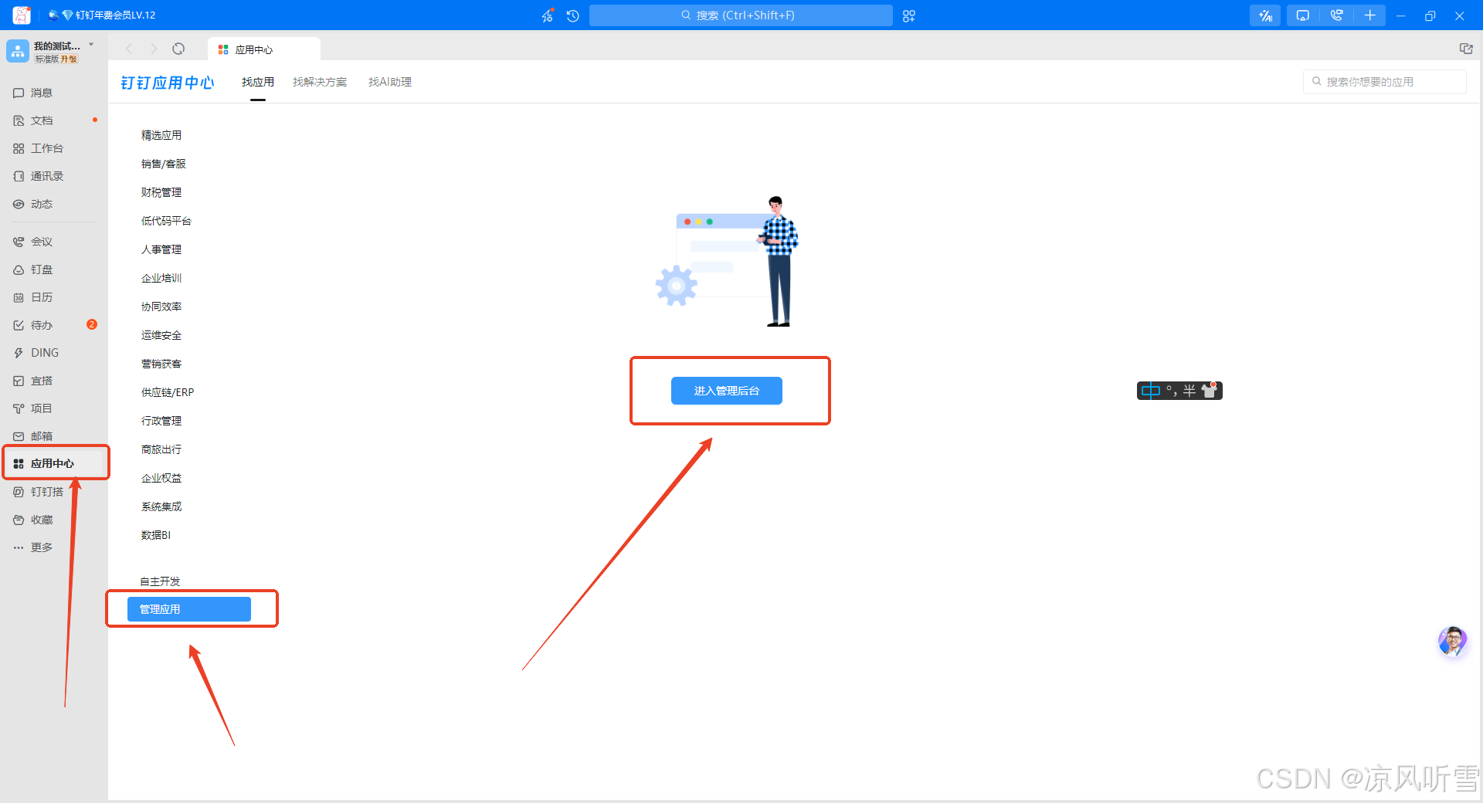Focus the 搜索你想要的应用 search field
Screen dimensions: 1483x803
(x=1384, y=82)
